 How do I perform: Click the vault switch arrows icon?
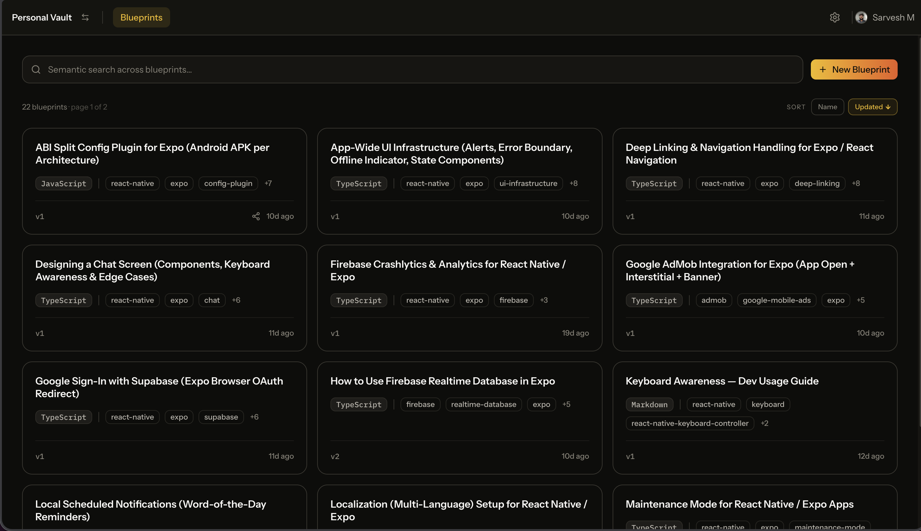point(85,17)
